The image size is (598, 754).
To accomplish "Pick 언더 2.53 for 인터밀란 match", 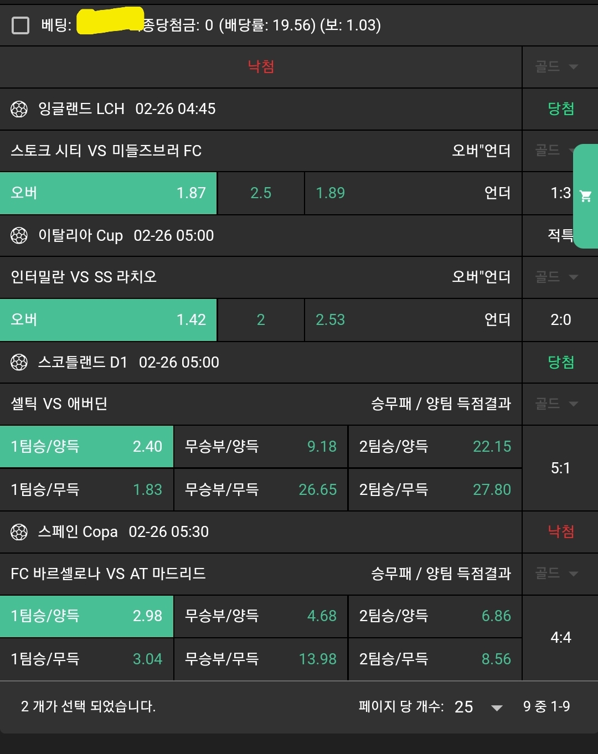I will point(413,320).
